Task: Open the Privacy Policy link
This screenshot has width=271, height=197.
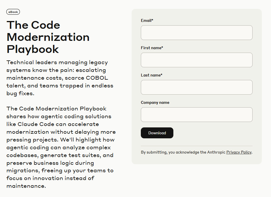Action: click(x=239, y=152)
